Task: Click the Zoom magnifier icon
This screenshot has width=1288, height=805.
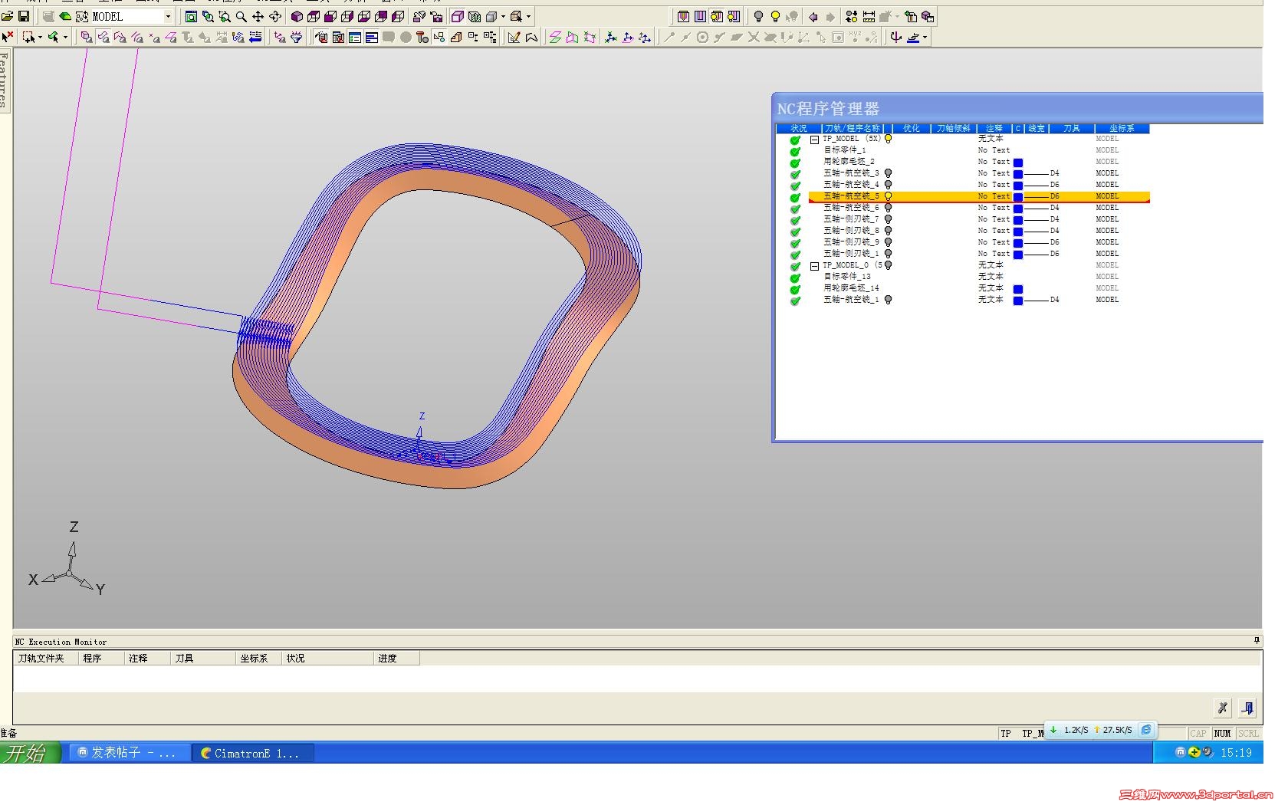Action: click(241, 16)
